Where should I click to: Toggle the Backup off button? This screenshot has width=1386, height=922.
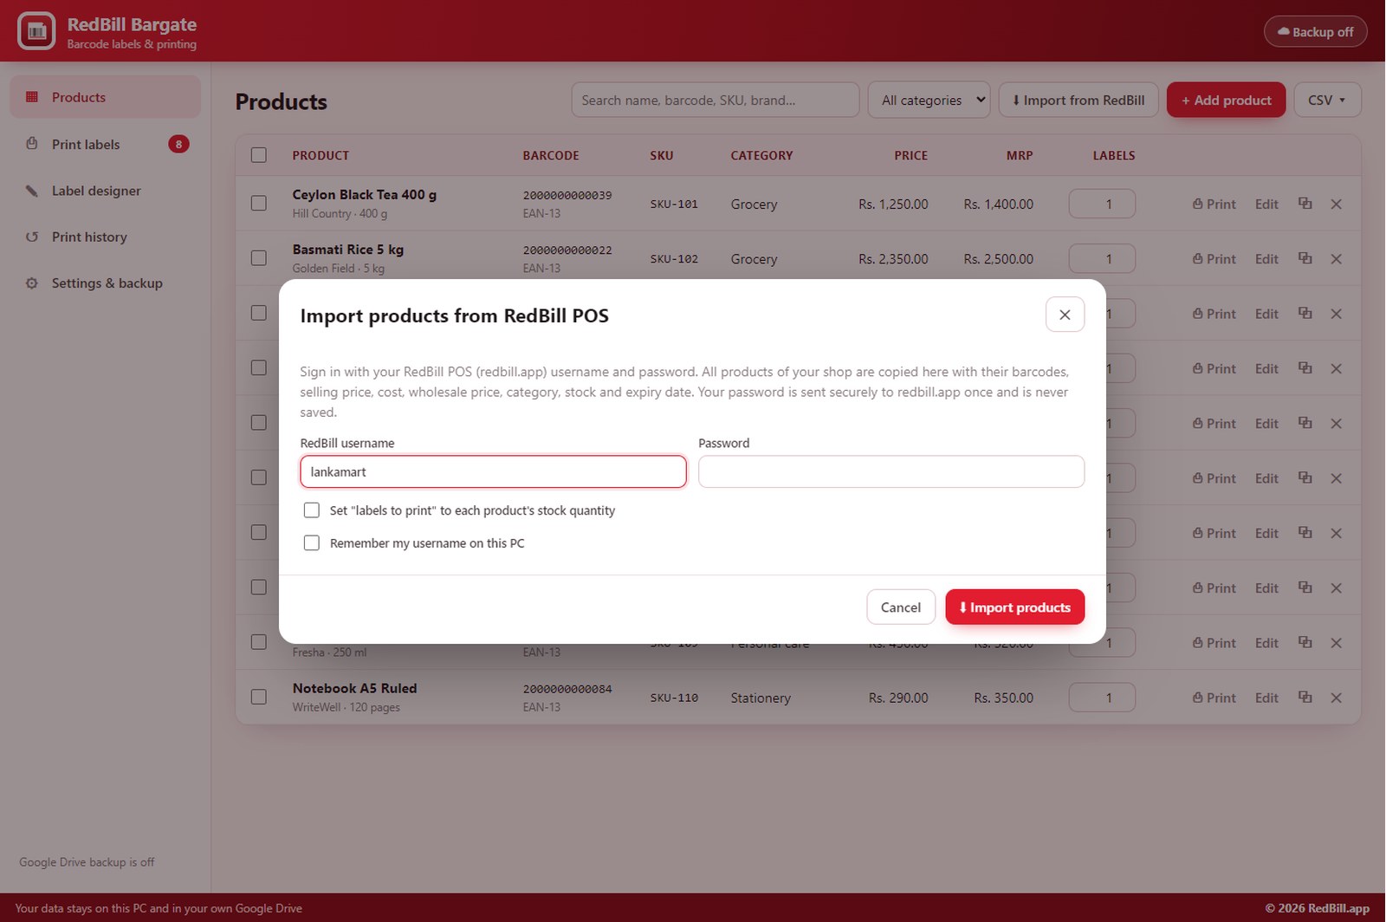pos(1315,31)
